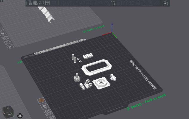Image resolution: width=189 pixels, height=119 pixels.
Task: Click the green '01' plate number
Action: (x=20, y=62)
